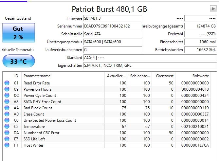Click the status orb for Bad Block Count
219x161 pixels.
pos(7,108)
